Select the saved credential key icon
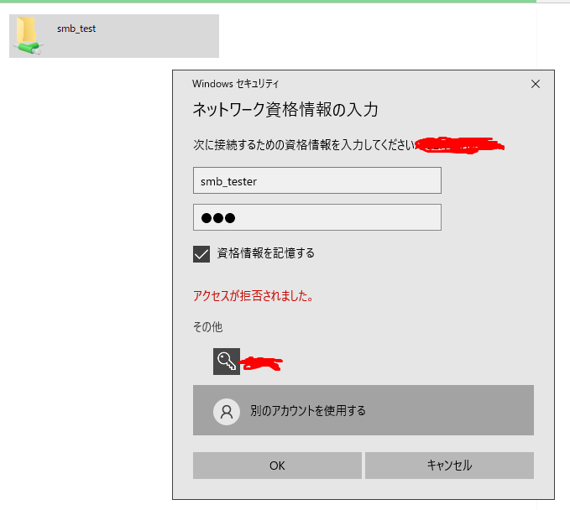The height and width of the screenshot is (510, 570). coord(227,362)
